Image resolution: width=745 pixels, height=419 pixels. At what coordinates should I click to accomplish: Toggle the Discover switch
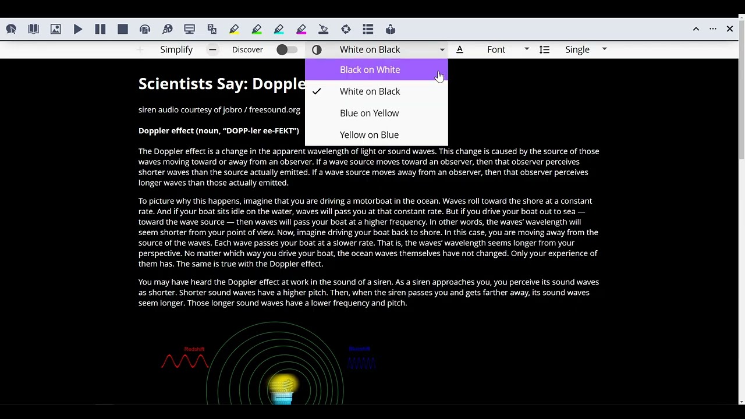click(x=286, y=49)
